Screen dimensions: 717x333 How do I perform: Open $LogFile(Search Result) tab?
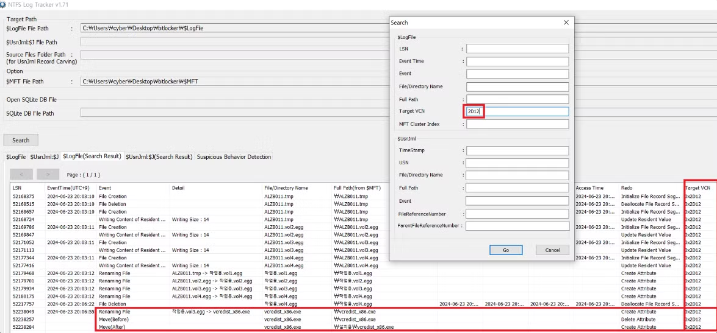click(x=92, y=156)
